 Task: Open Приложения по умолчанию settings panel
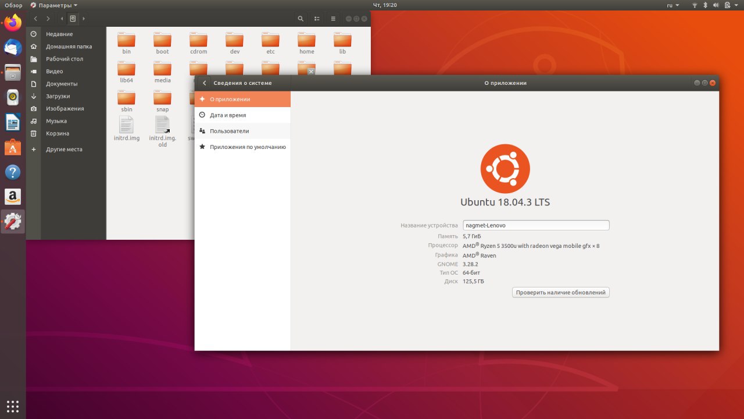(x=242, y=147)
